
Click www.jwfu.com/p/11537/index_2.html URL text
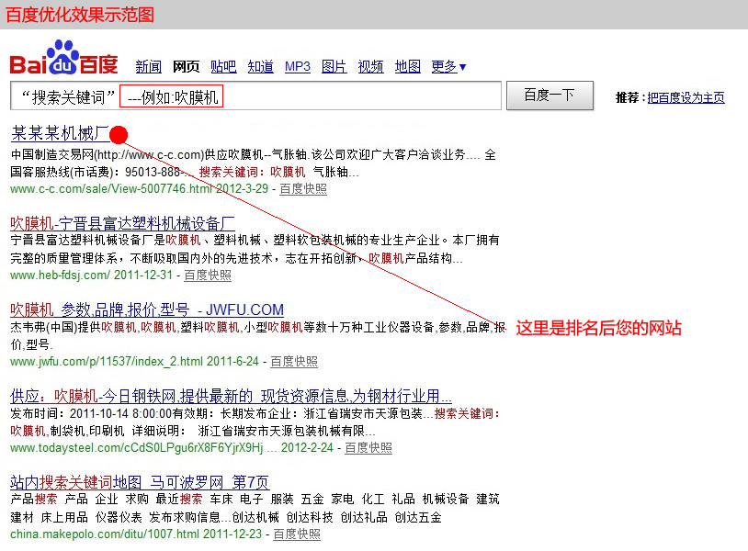107,361
